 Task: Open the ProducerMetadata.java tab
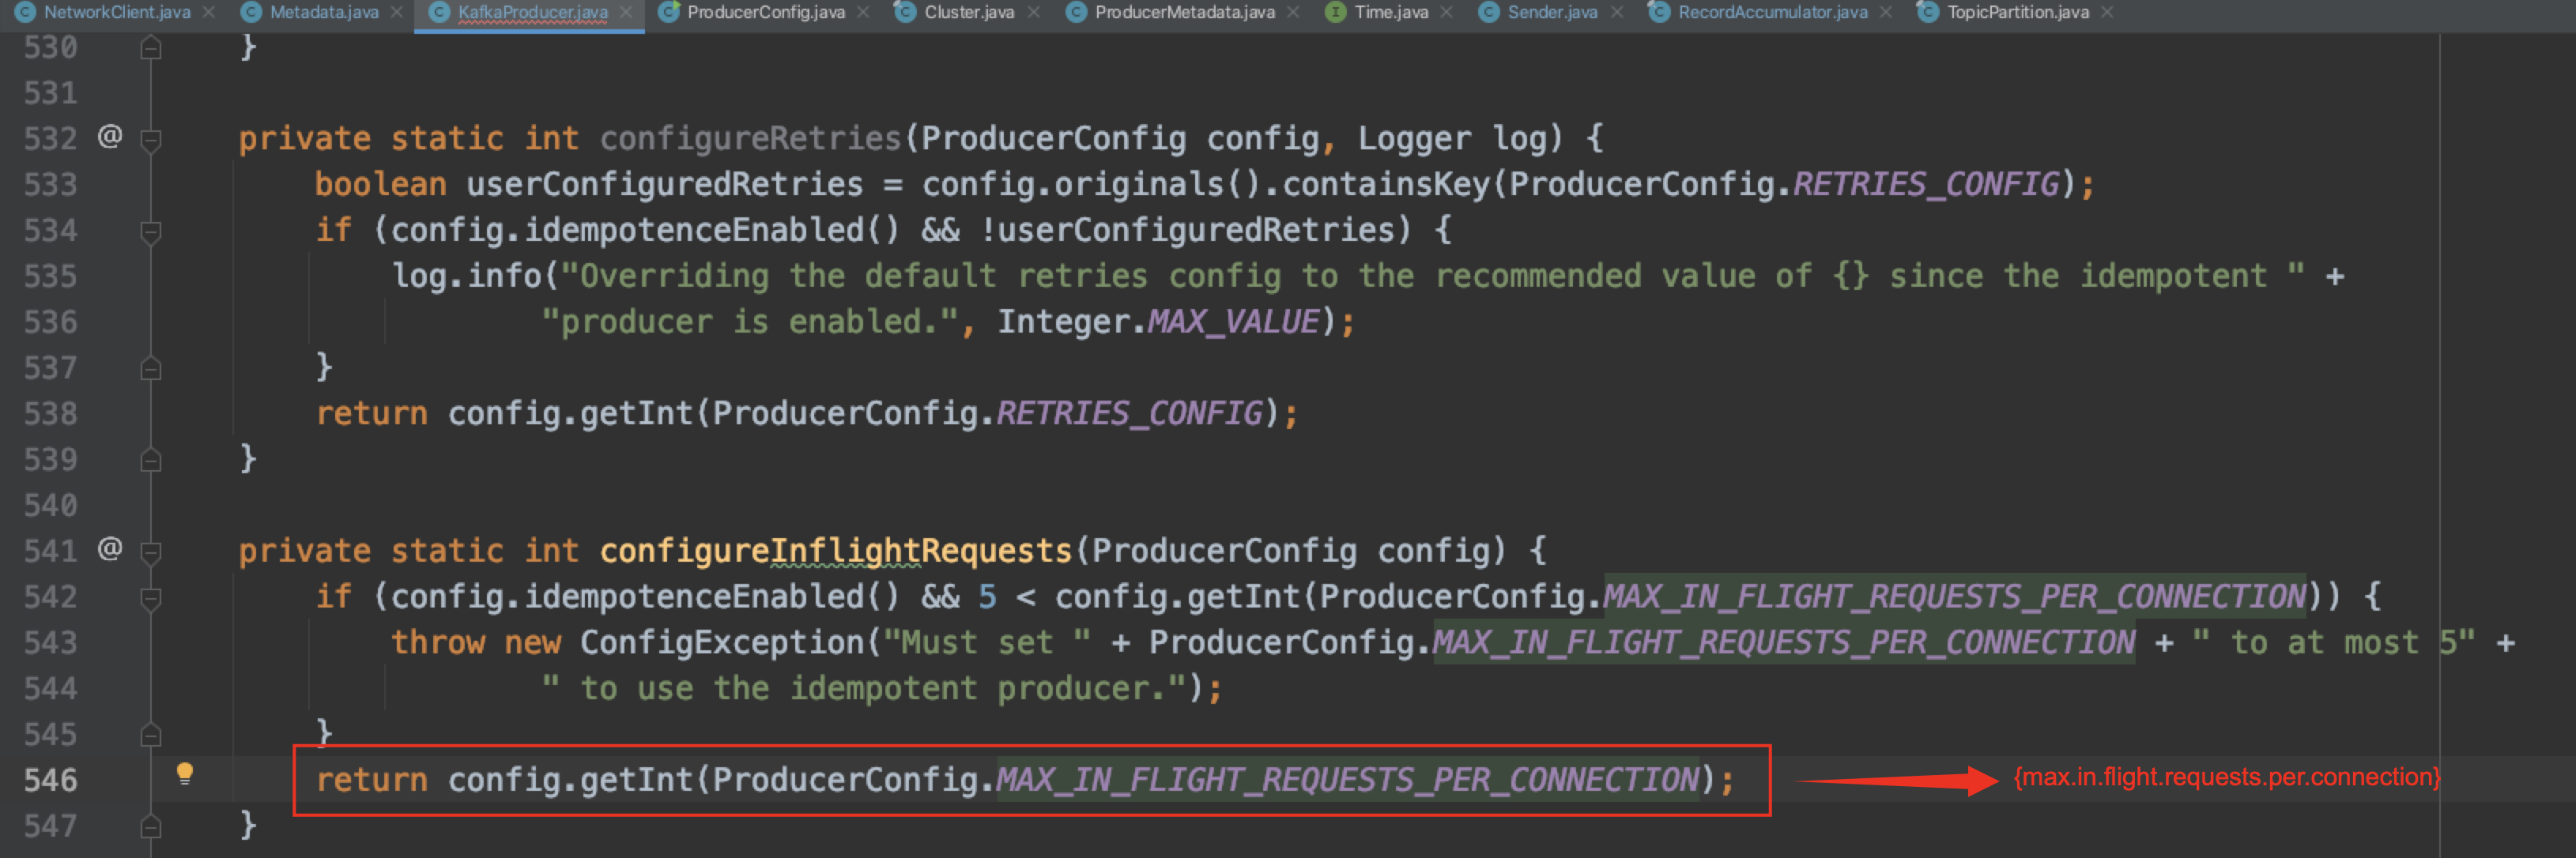[1184, 12]
